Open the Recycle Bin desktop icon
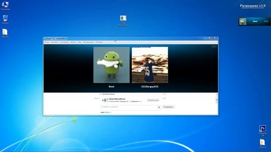Screen dimensions: 271x152 [x=6, y=19]
